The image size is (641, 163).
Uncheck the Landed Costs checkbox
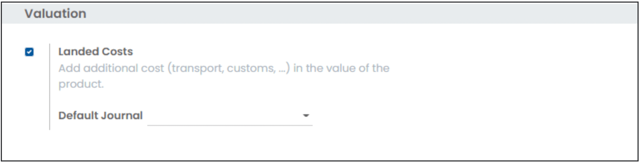pos(29,52)
